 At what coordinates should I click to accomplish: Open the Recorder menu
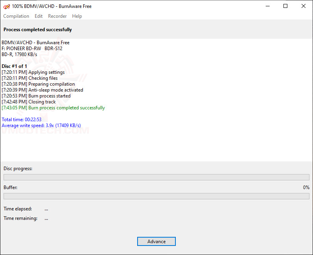click(57, 16)
